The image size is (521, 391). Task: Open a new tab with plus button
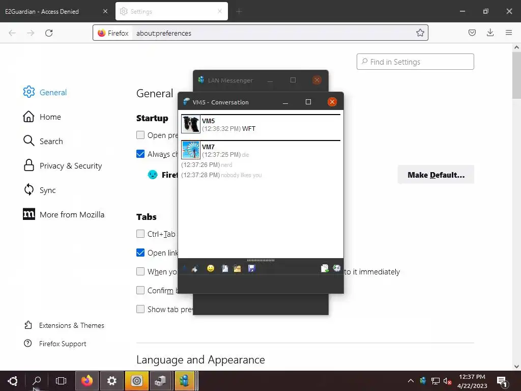point(239,12)
